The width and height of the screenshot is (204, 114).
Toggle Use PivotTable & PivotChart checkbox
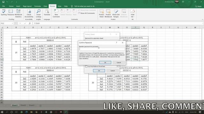tap(86, 66)
